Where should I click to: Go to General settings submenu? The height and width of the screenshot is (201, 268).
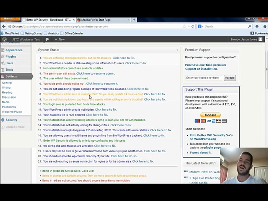[7, 83]
